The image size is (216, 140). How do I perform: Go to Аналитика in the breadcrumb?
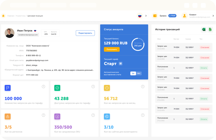pos(20,16)
